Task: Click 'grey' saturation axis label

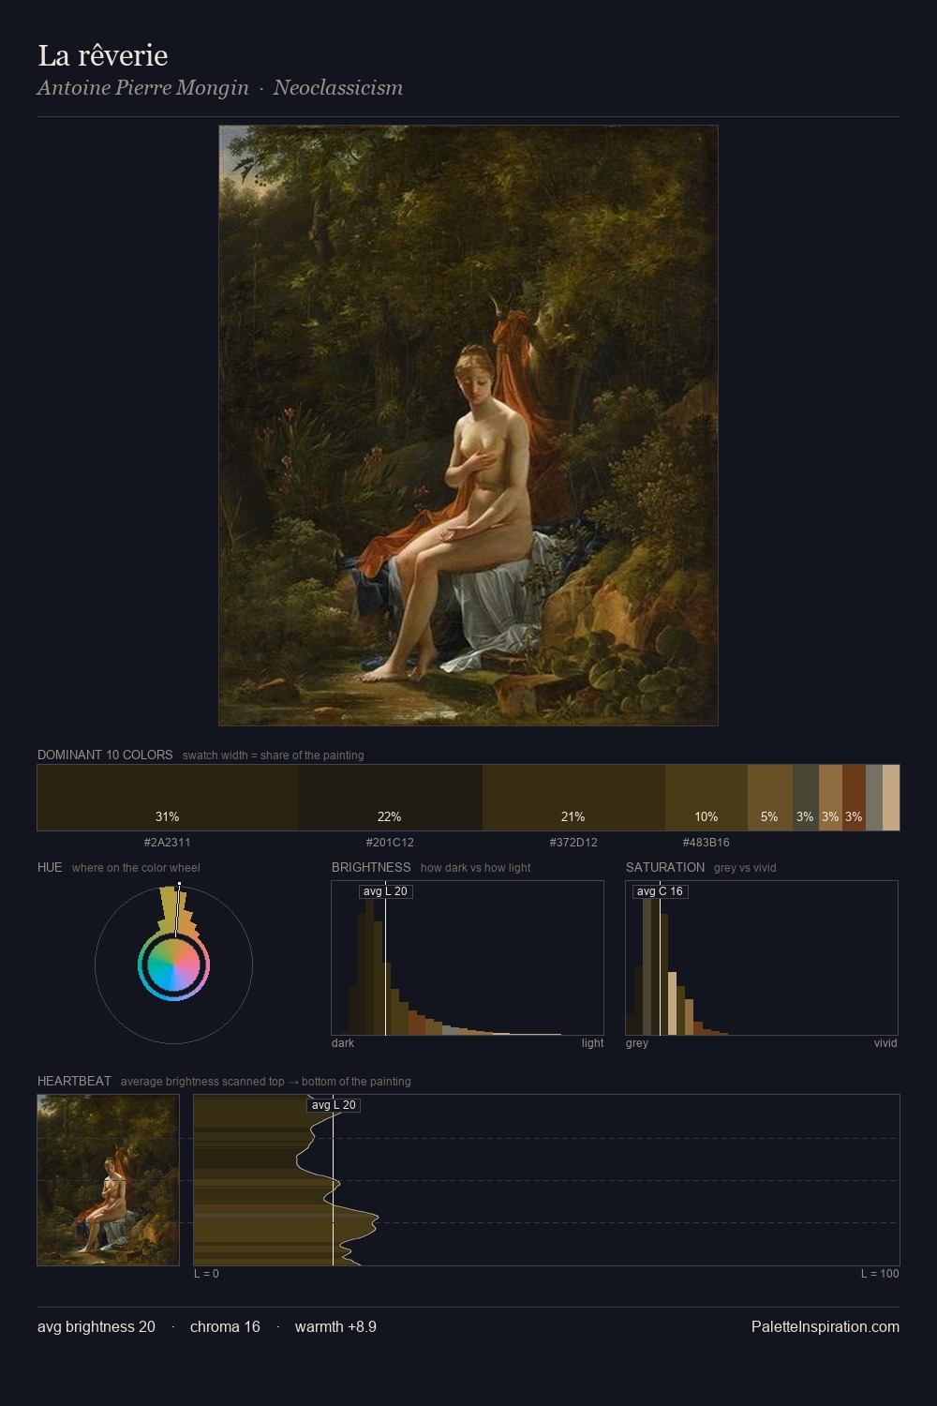Action: (637, 1043)
